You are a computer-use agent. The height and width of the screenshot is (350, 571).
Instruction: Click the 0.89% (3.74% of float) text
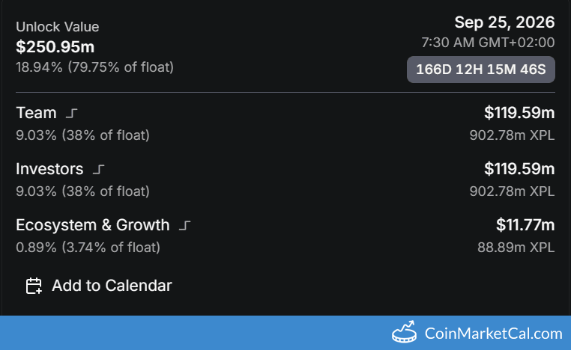88,247
